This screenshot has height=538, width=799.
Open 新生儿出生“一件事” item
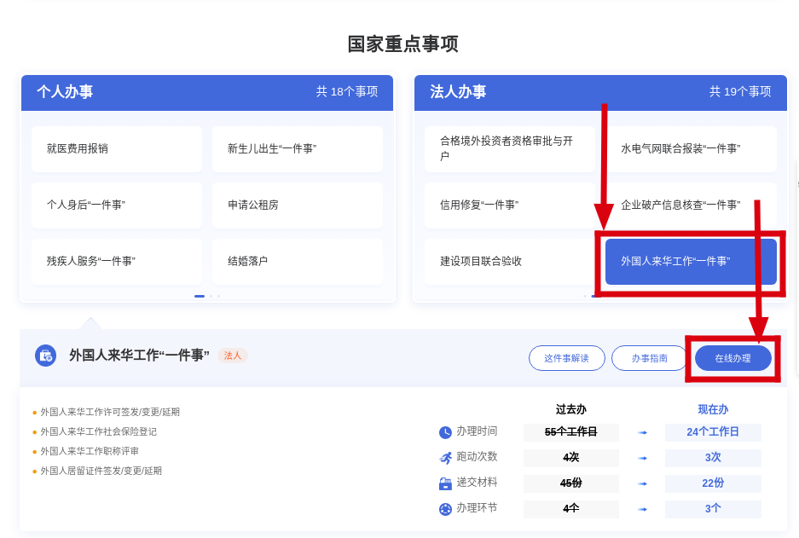pyautogui.click(x=298, y=148)
